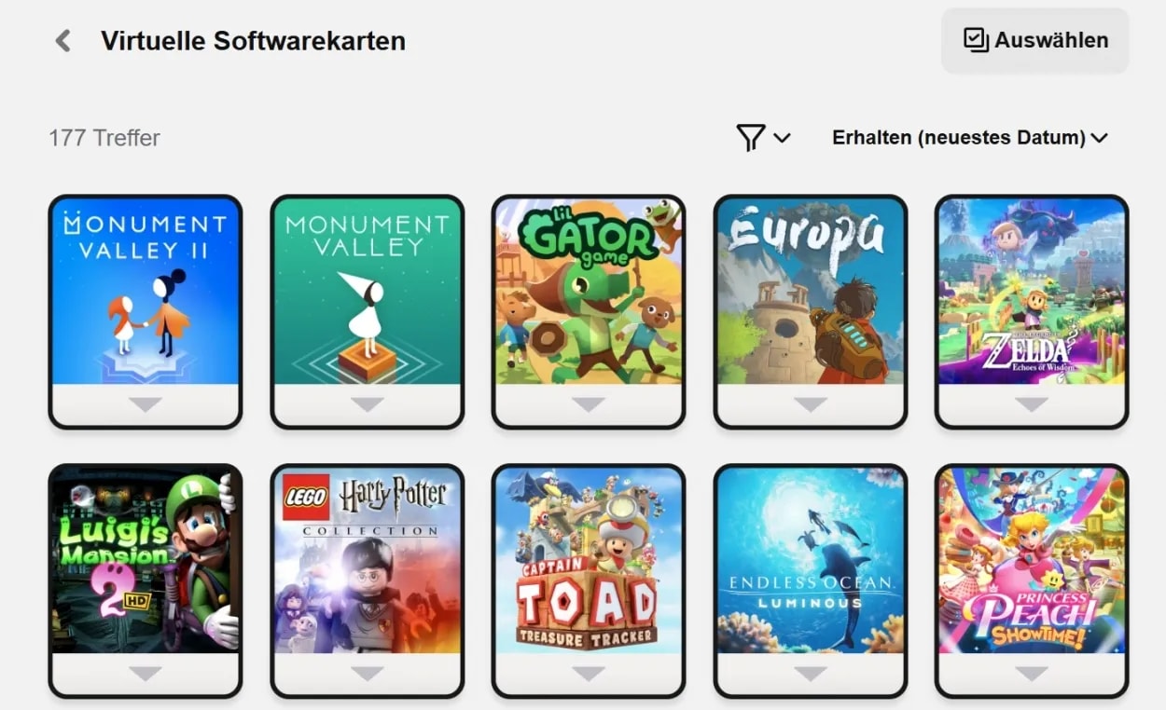Screen dimensions: 1166x710
Task: Go back using the left chevron arrow
Action: pos(63,41)
